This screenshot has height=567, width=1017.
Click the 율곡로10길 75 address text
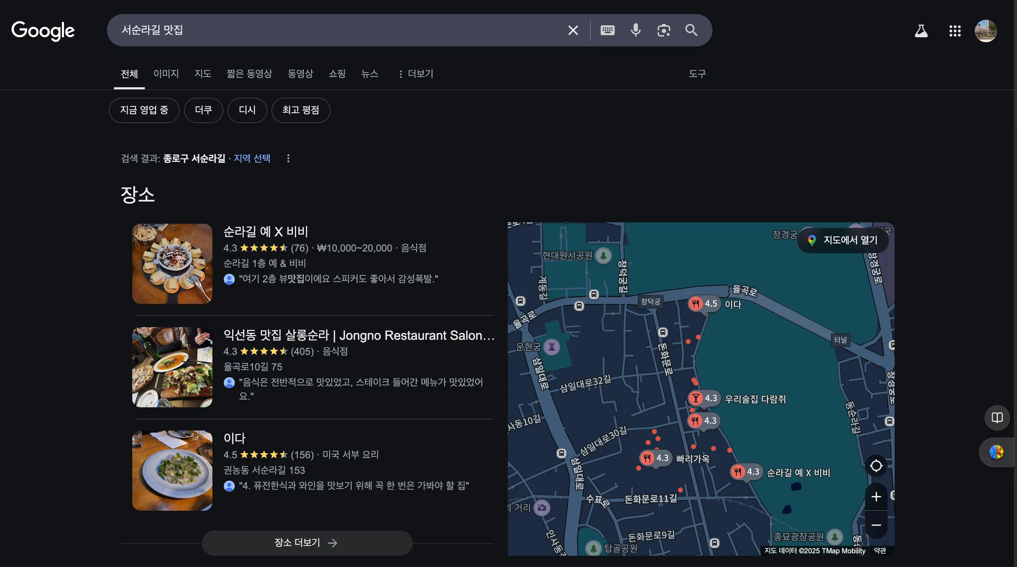click(x=253, y=367)
